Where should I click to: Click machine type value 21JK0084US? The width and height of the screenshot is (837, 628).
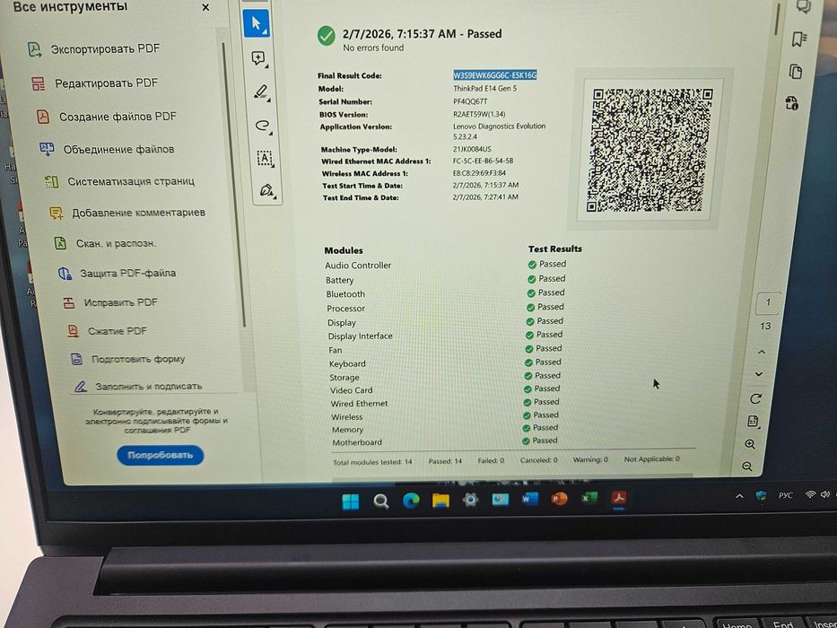472,149
